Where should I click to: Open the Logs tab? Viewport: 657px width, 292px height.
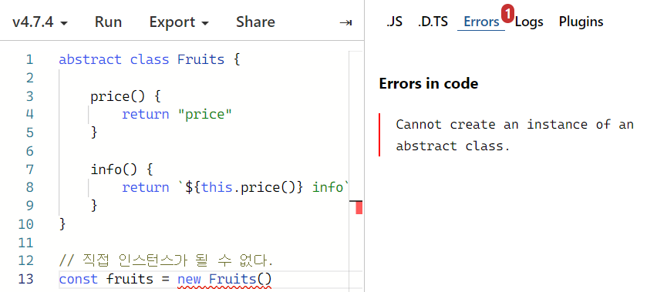(x=529, y=22)
